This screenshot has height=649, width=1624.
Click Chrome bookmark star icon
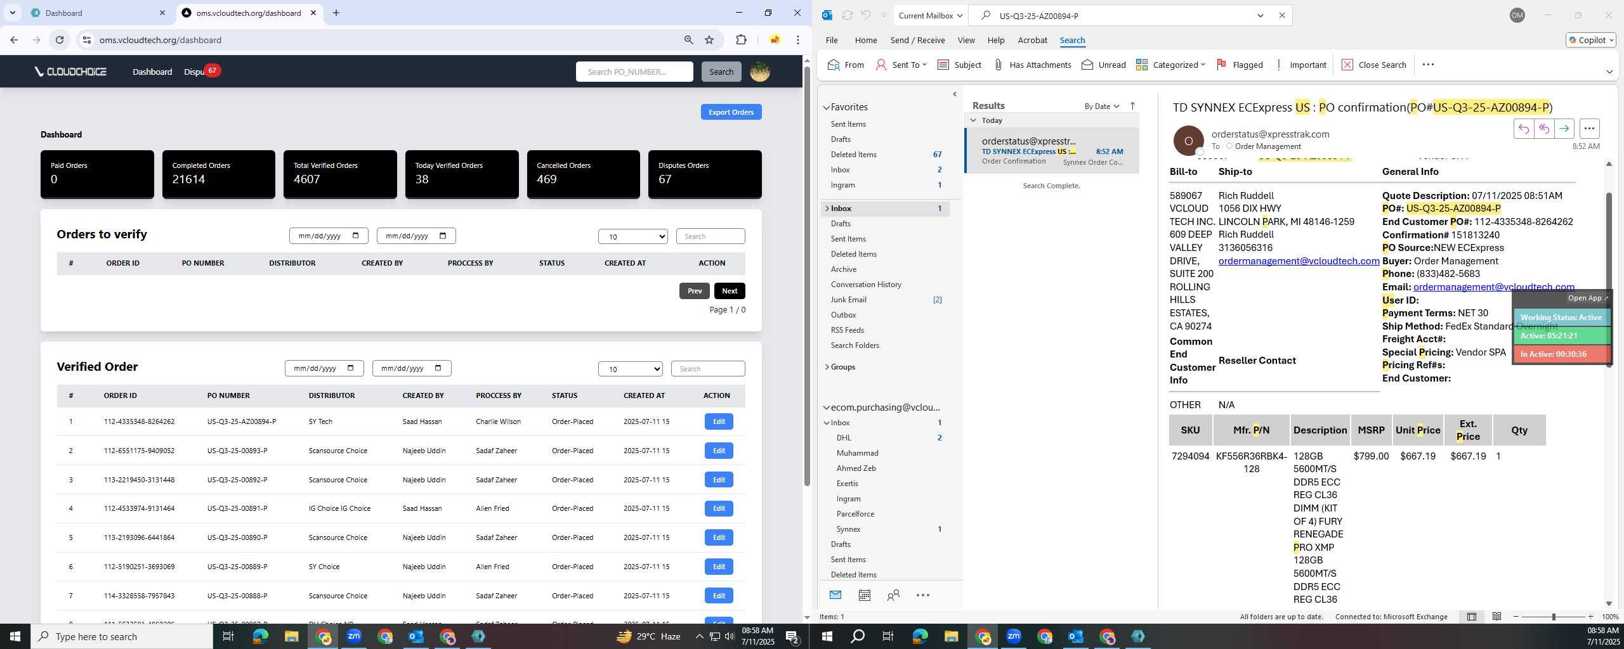[709, 40]
